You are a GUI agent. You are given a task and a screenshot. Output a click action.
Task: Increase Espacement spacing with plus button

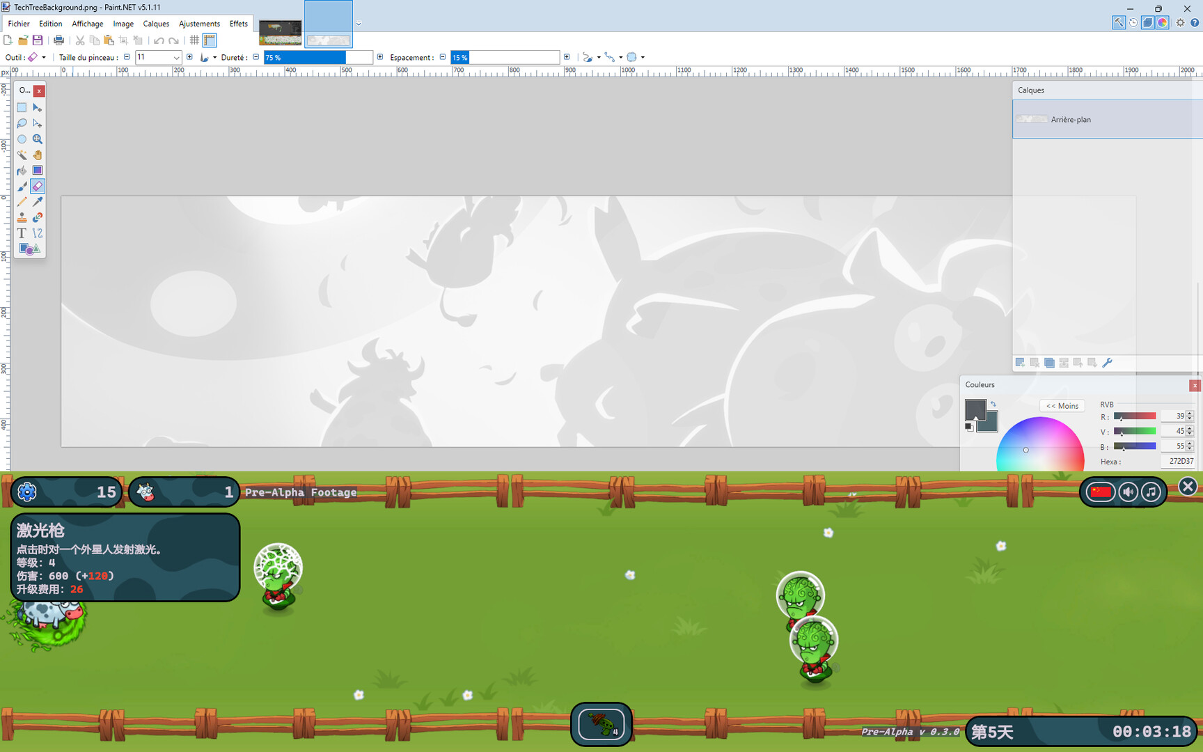pyautogui.click(x=567, y=57)
